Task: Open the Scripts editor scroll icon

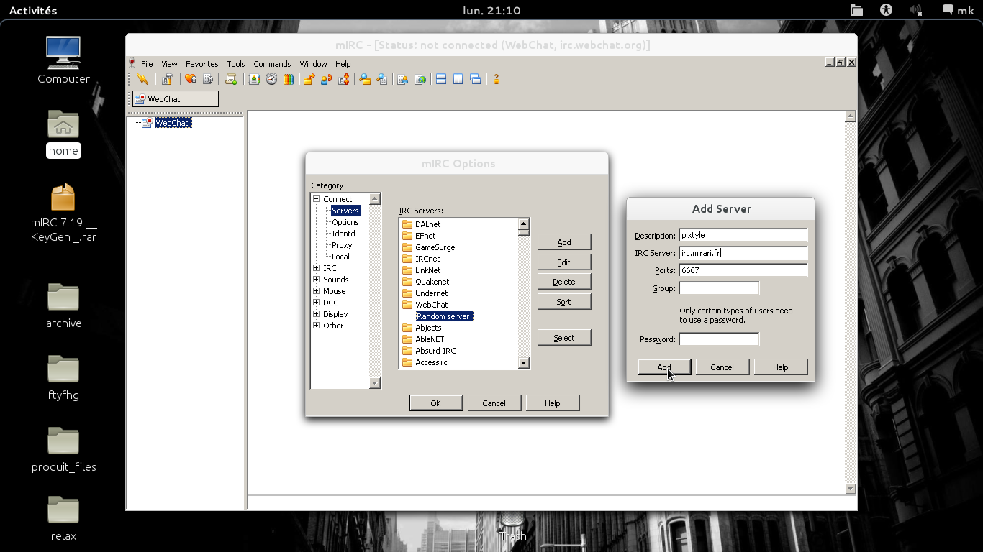Action: [x=231, y=79]
